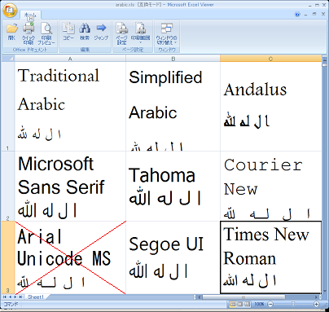Viewport: 329px width, 312px height.
Task: Open Print Preview from the ribbon
Action: (x=46, y=33)
